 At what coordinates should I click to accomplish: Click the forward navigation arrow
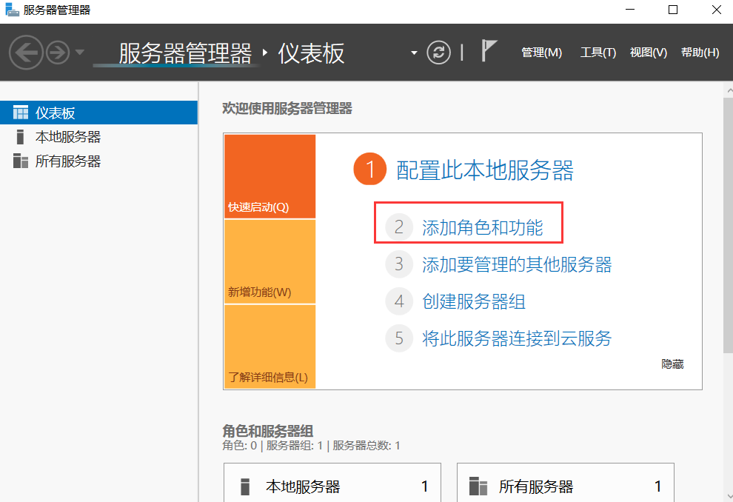point(58,53)
